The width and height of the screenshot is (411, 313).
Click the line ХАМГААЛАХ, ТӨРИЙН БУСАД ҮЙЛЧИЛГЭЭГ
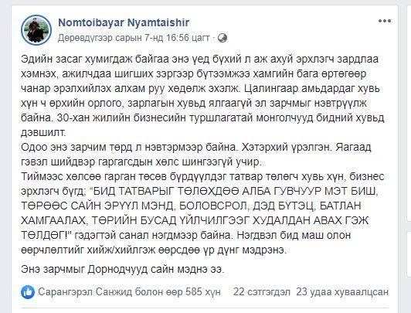(195, 220)
